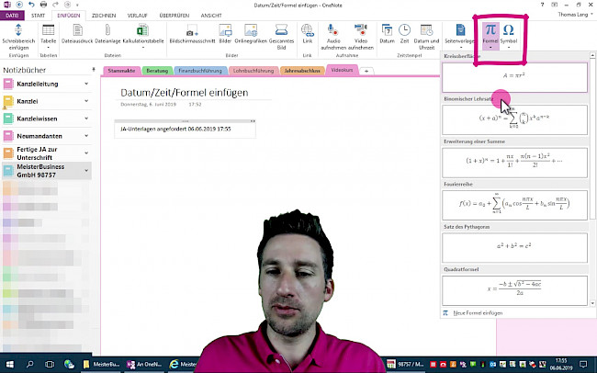This screenshot has height=373, width=597.
Task: Expand the Neumandanten notebook chevron
Action: (86, 135)
